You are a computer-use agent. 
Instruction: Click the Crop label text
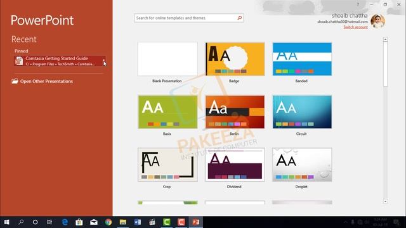click(167, 187)
